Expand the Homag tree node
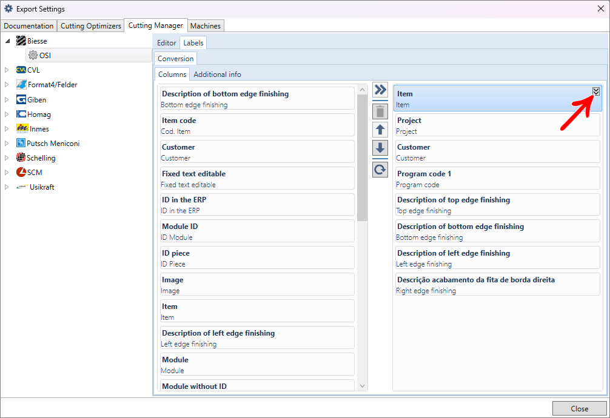The image size is (610, 418). (x=7, y=114)
